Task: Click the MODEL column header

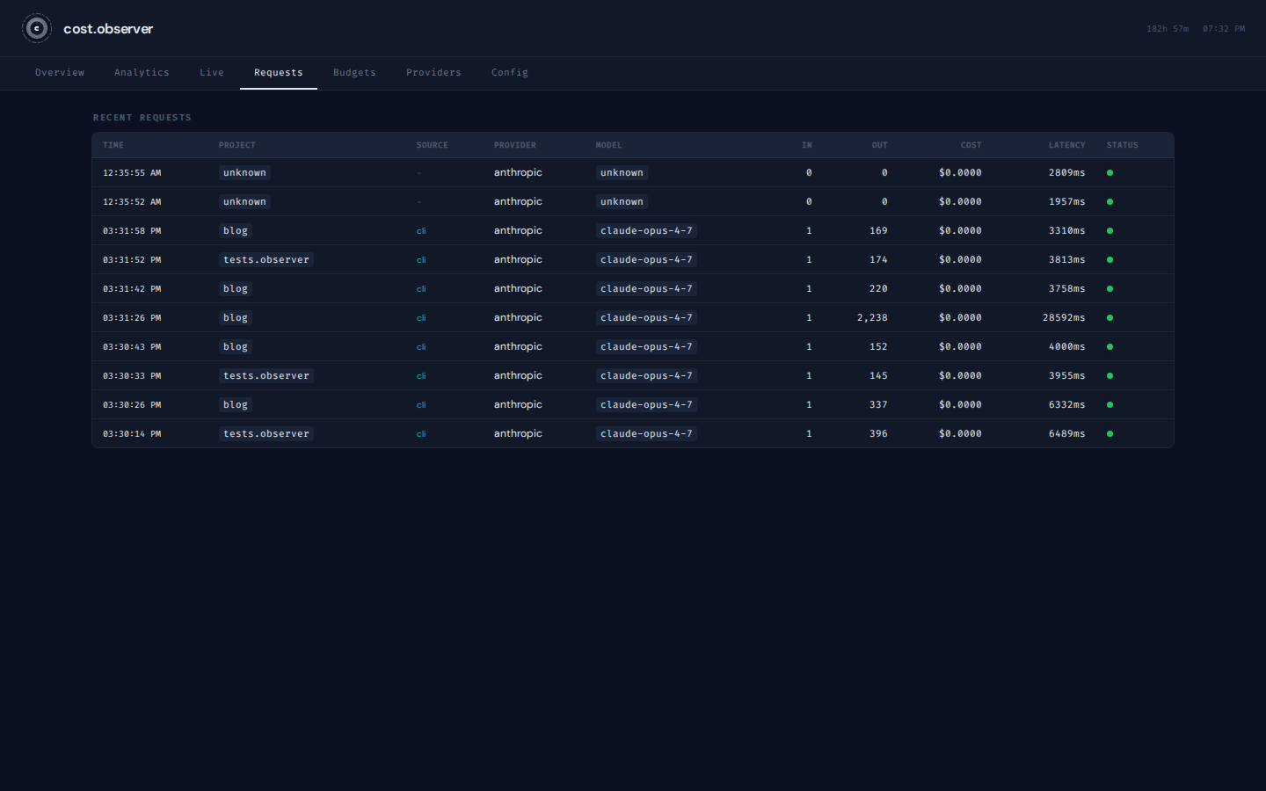Action: [608, 145]
